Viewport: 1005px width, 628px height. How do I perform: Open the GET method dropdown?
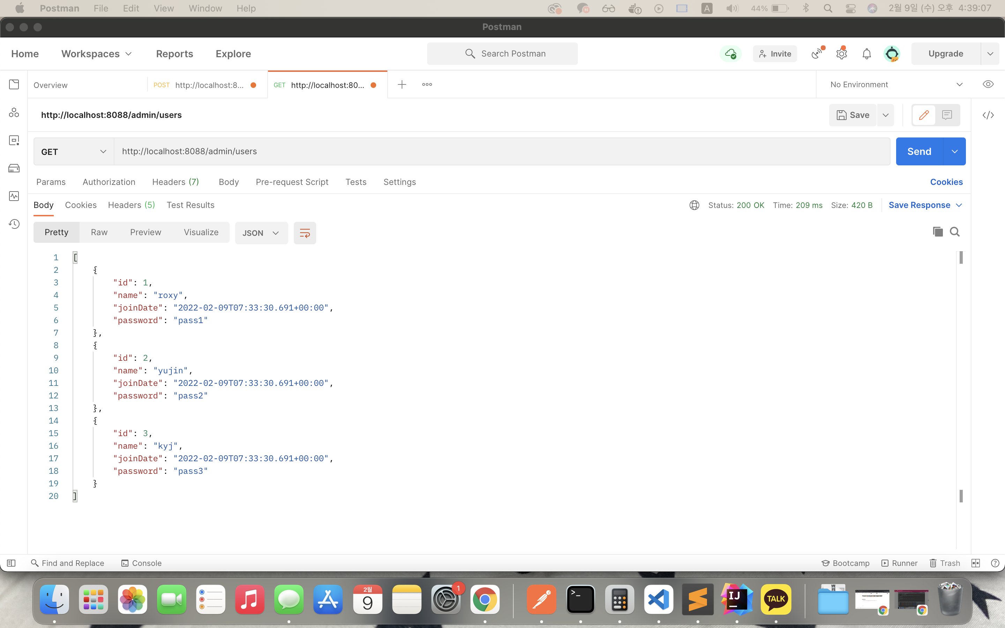(x=74, y=152)
